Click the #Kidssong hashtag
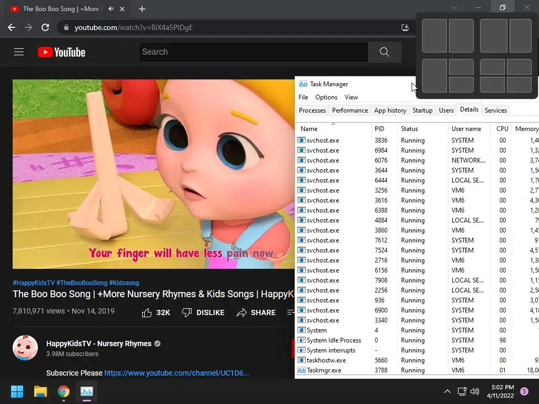The width and height of the screenshot is (539, 404). tap(124, 282)
